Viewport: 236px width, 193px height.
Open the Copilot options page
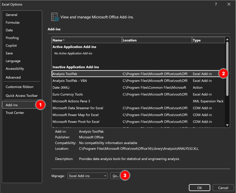11,45
